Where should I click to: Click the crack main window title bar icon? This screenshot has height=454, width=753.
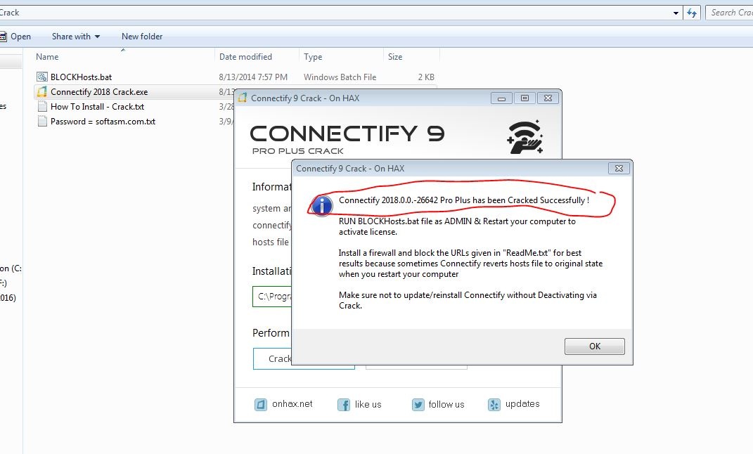[243, 98]
